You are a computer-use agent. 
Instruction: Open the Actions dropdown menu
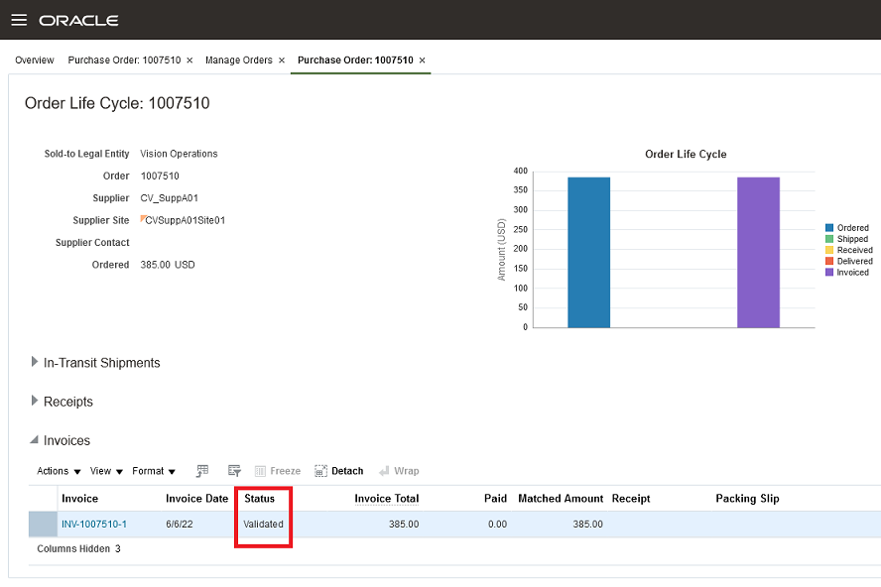pyautogui.click(x=59, y=471)
